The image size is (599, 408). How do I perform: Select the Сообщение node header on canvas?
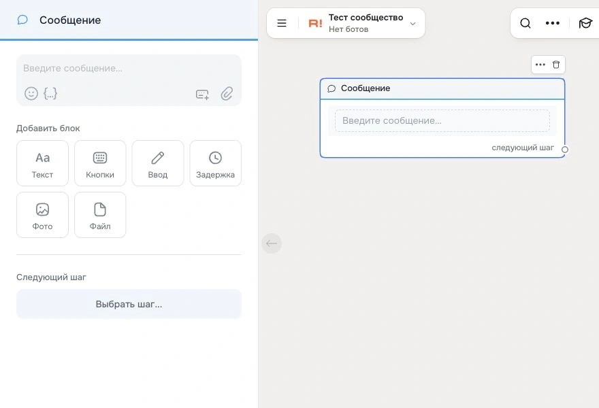tap(442, 88)
